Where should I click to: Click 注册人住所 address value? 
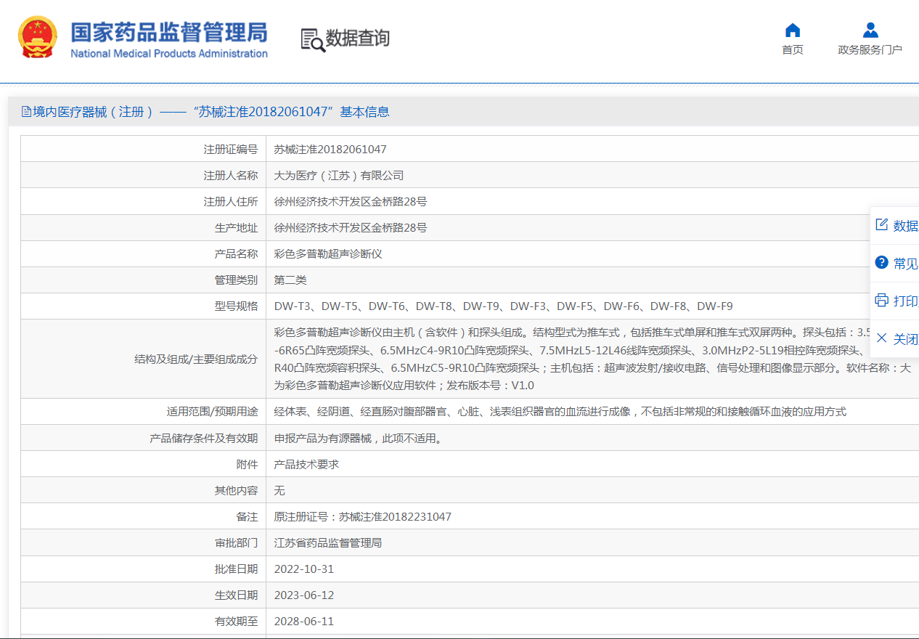tap(351, 202)
